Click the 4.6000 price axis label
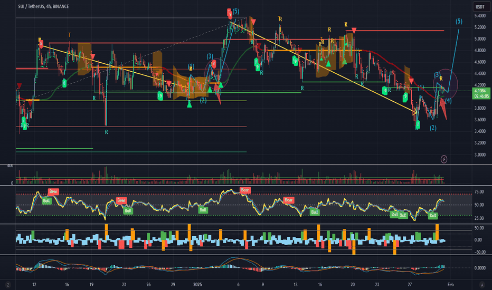This screenshot has width=492, height=290. click(x=480, y=62)
